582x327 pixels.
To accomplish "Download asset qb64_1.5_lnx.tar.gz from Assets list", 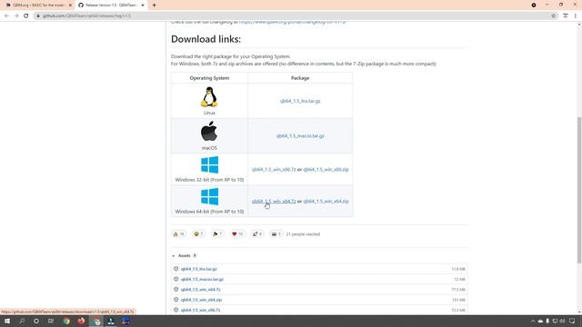I will [x=198, y=269].
